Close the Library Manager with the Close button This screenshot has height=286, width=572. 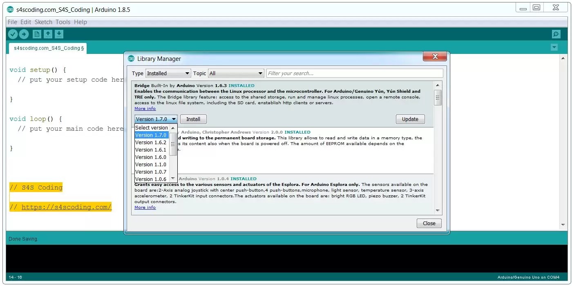(x=429, y=223)
